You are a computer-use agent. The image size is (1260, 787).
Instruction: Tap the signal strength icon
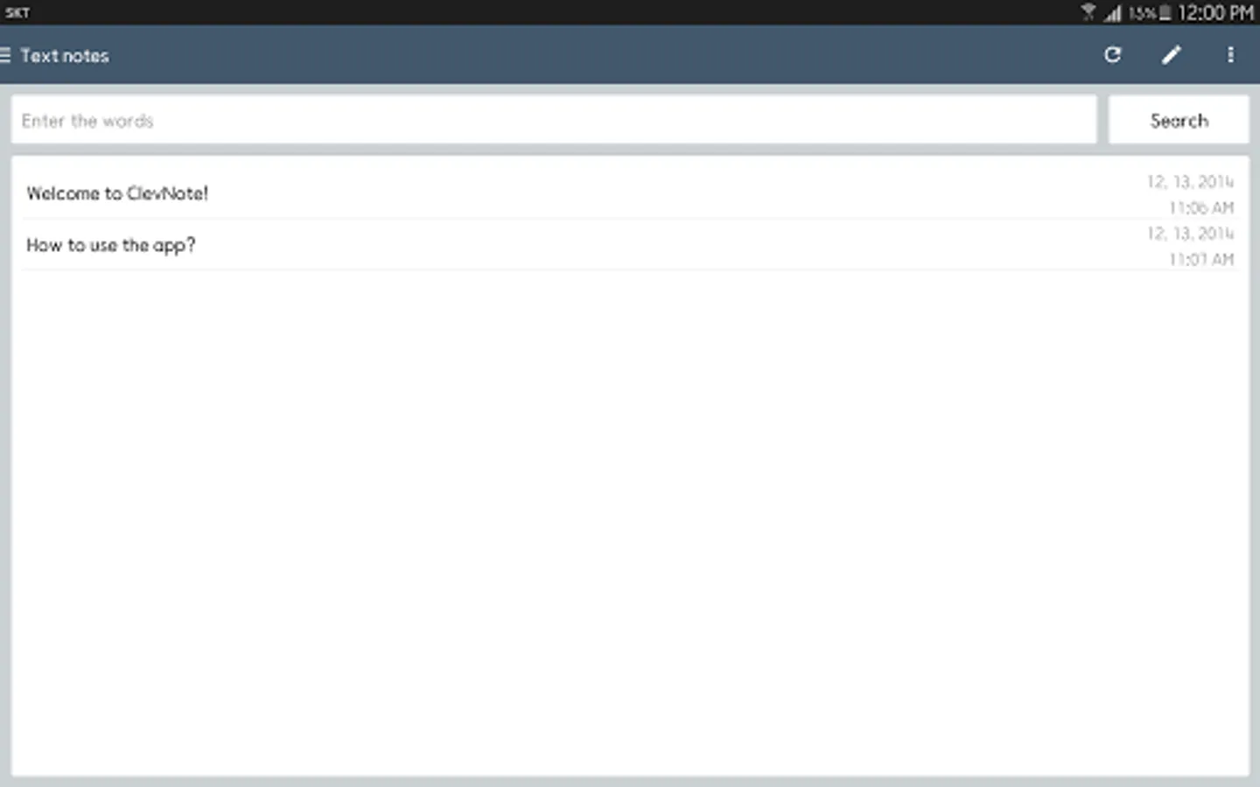(1112, 13)
